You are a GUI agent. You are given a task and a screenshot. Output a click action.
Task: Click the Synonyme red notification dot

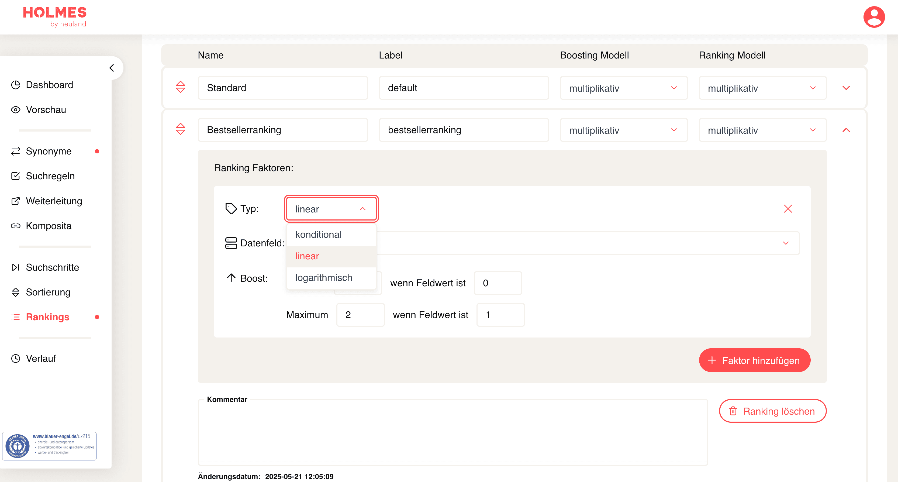(x=97, y=151)
